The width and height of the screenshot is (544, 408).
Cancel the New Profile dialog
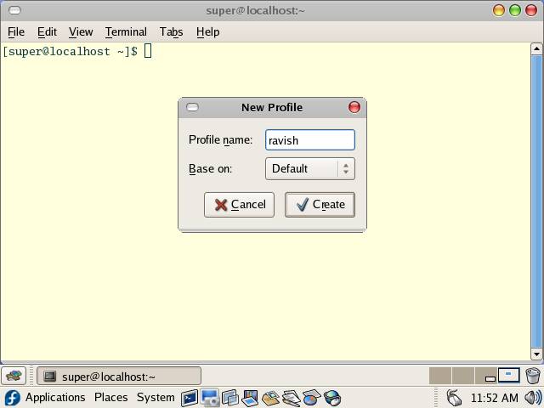tap(239, 205)
